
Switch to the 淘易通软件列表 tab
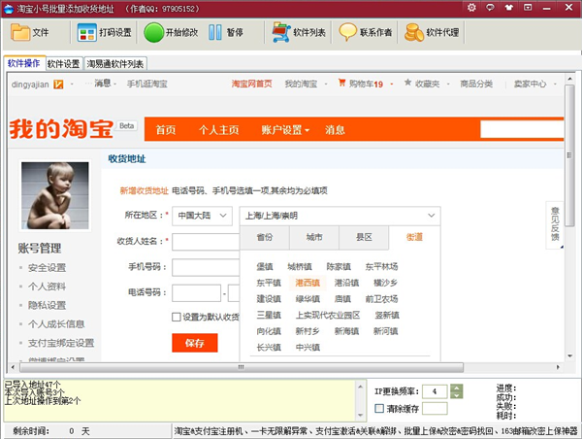(115, 64)
